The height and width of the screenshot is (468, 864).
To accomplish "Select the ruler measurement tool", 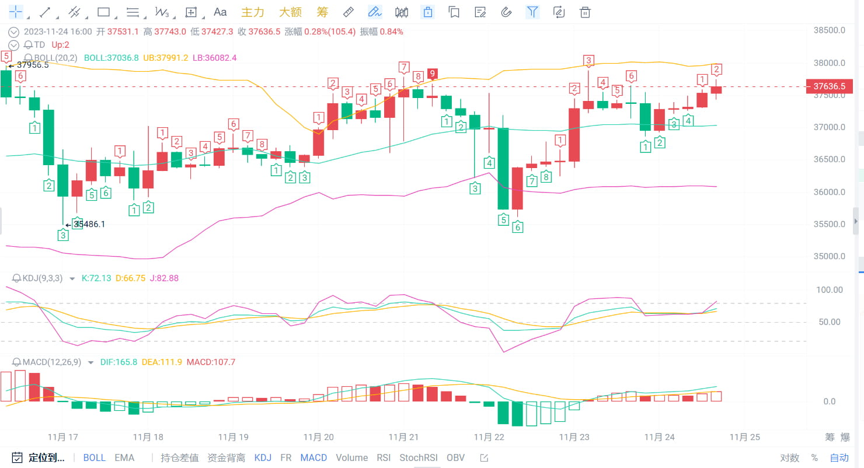I will (x=348, y=12).
